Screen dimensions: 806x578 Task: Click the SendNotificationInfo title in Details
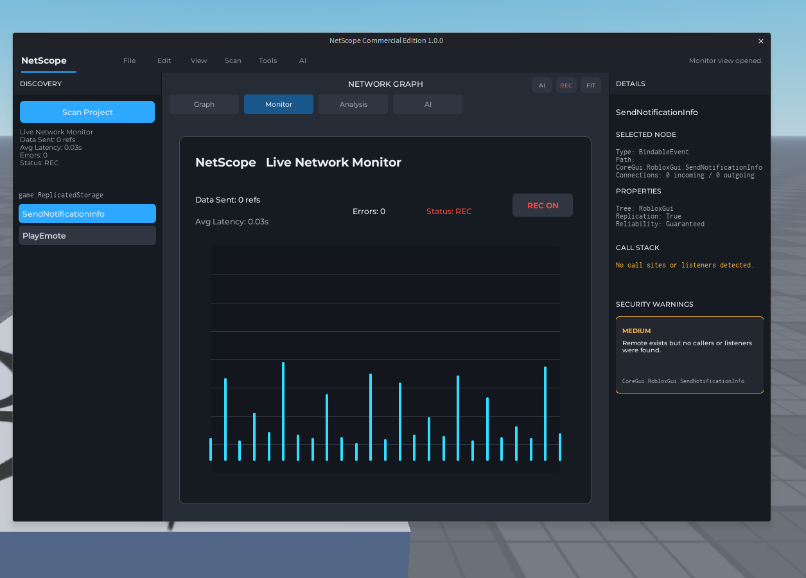pyautogui.click(x=657, y=112)
